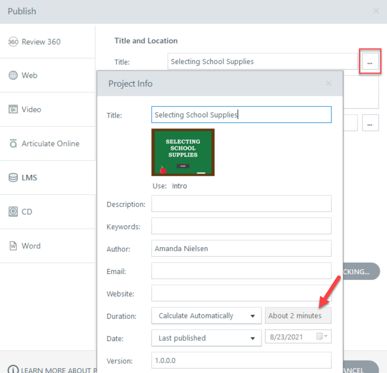Open the Articulate Online publish tab
The width and height of the screenshot is (387, 373).
click(x=47, y=143)
